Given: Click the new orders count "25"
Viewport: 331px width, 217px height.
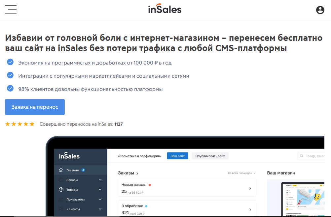Looking at the screenshot, I should click(124, 191).
